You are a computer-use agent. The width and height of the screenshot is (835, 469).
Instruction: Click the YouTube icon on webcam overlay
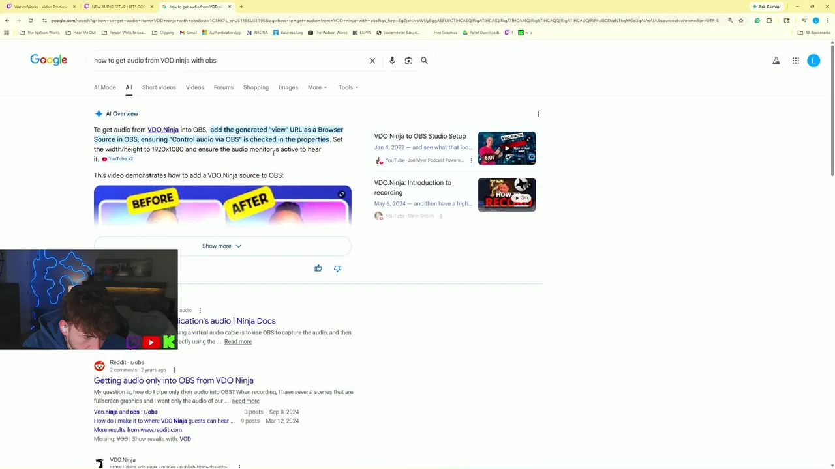click(x=151, y=342)
